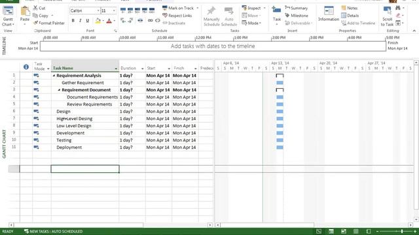Open the Calibri font name dropdown
The height and width of the screenshot is (235, 419).
click(98, 10)
